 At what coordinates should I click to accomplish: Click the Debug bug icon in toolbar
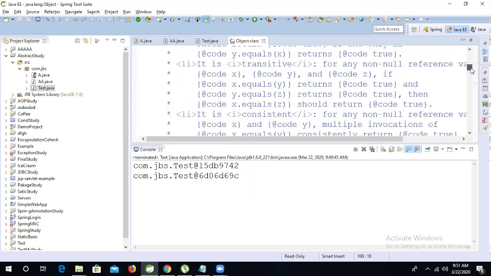pyautogui.click(x=241, y=19)
